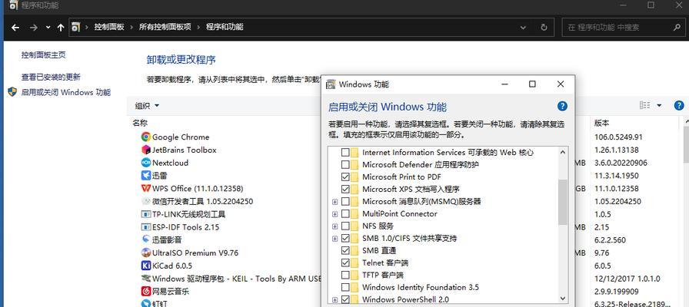Uncheck the SMB 直通 checkbox
Screen dimensions: 689x307
345,251
